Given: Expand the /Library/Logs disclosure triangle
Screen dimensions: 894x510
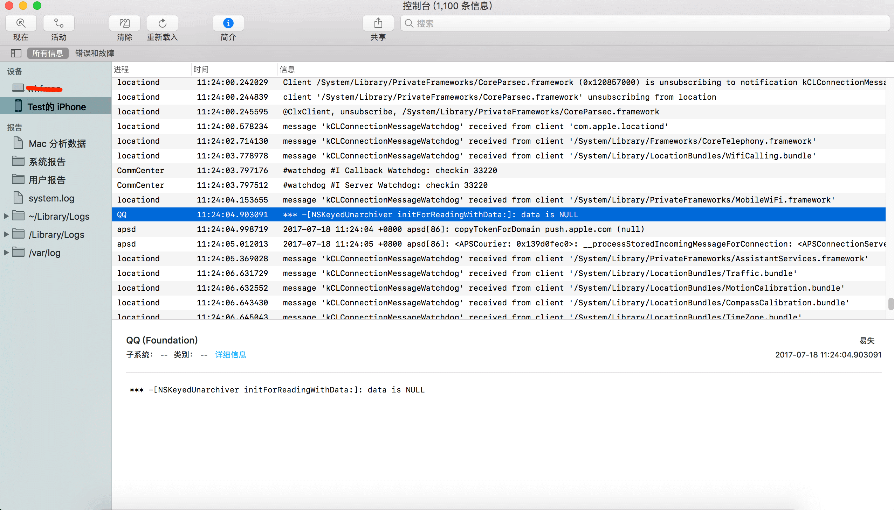Looking at the screenshot, I should [x=6, y=234].
